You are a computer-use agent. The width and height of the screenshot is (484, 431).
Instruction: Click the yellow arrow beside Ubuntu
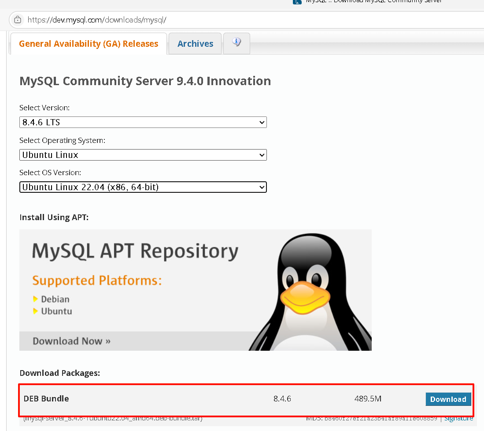click(35, 311)
